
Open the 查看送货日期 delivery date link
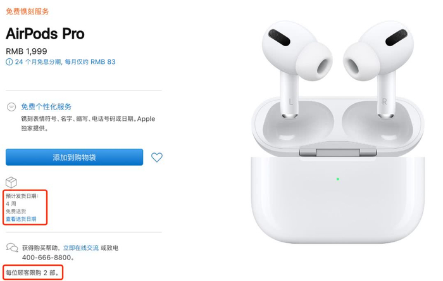tap(21, 219)
